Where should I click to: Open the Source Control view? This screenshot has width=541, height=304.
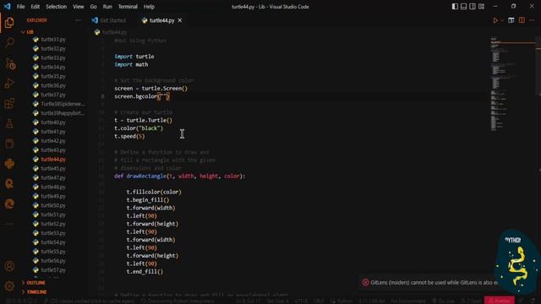tap(10, 63)
